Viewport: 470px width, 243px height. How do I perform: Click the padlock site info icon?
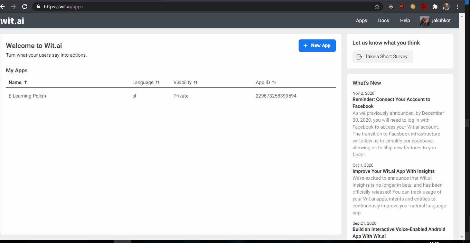tap(38, 7)
